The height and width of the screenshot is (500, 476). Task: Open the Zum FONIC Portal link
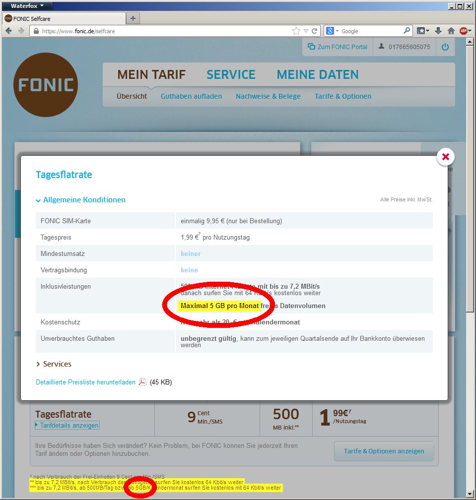click(x=338, y=47)
